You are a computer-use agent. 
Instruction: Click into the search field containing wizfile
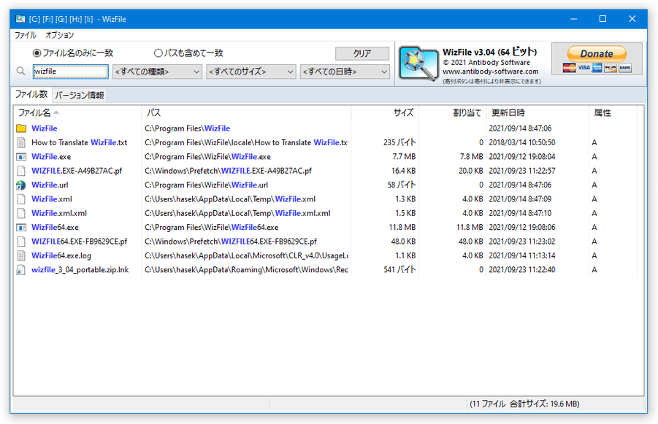pos(71,72)
